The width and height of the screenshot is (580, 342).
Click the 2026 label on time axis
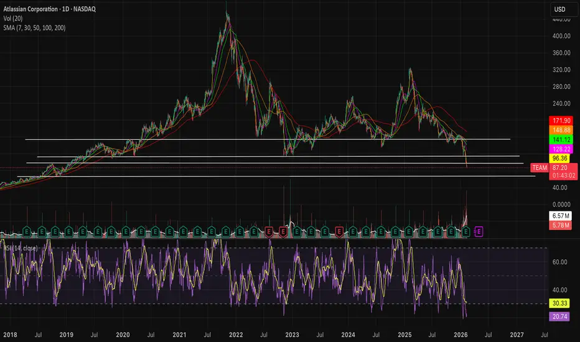pyautogui.click(x=461, y=335)
